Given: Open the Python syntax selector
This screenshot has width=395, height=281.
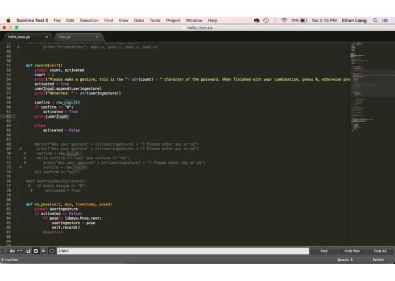Looking at the screenshot, I should point(378,259).
